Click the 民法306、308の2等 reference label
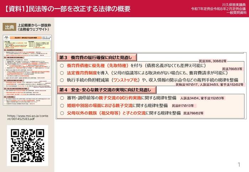This screenshot has width=249, height=172. point(213,61)
